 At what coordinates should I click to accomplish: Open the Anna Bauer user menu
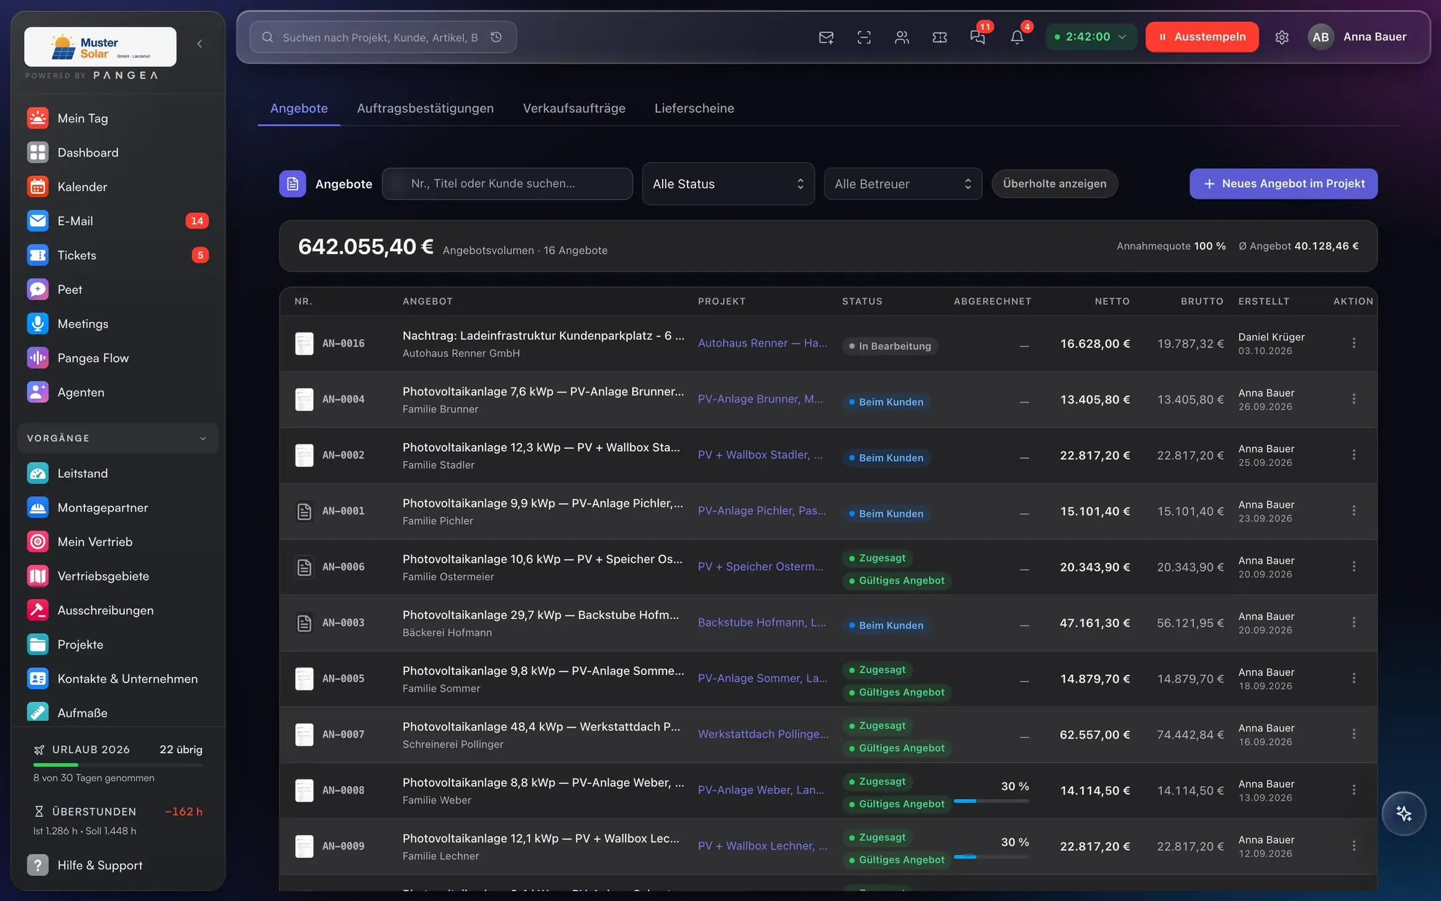click(1358, 37)
